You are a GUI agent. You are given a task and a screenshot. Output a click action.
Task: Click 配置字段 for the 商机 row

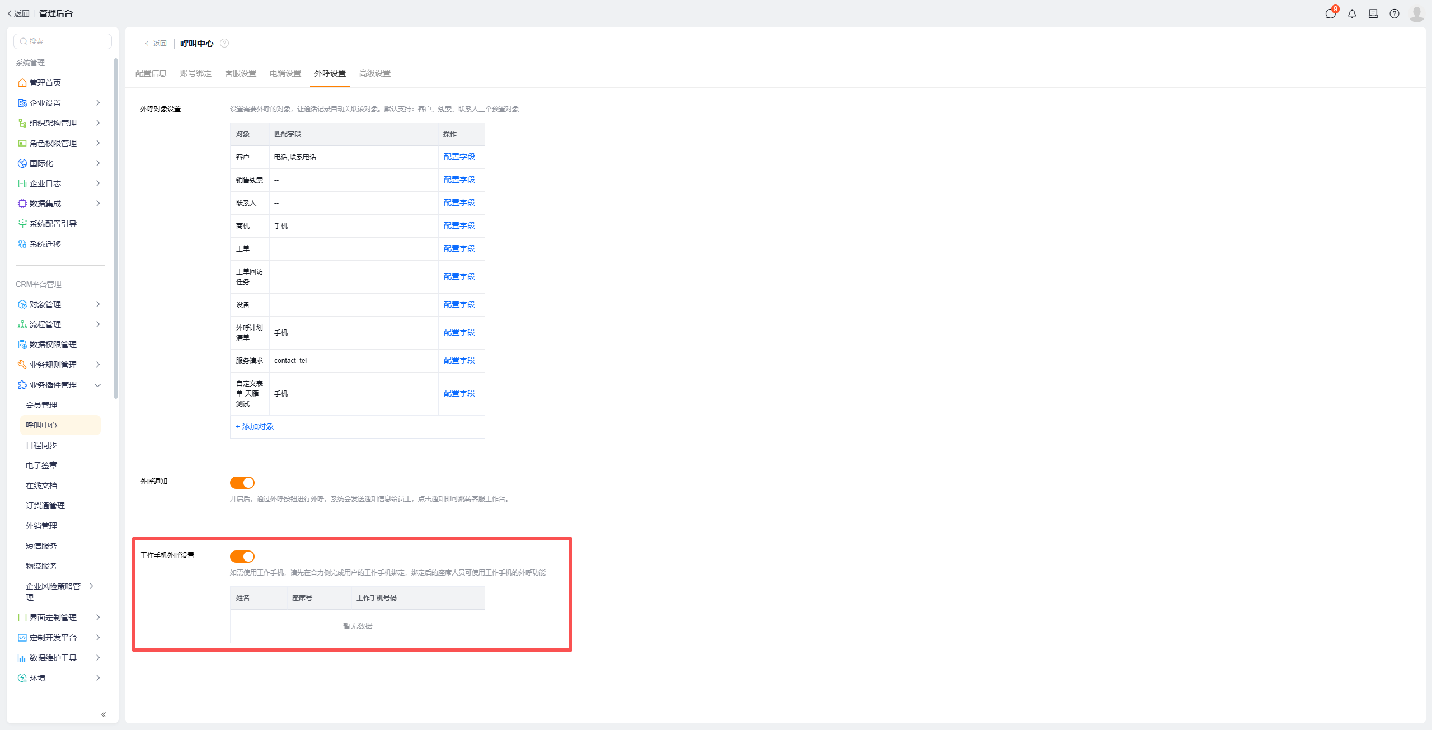[x=459, y=225]
